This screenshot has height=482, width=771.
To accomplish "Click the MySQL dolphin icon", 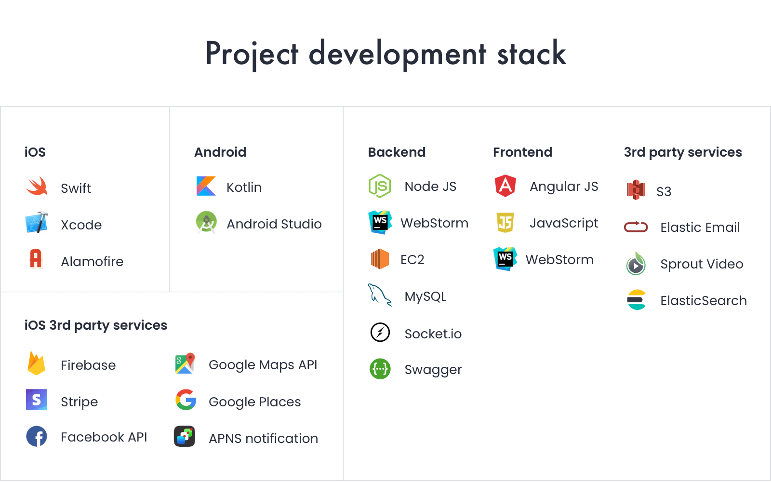I will (380, 295).
